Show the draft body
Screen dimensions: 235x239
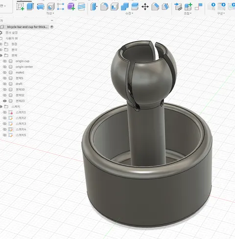tap(5, 84)
